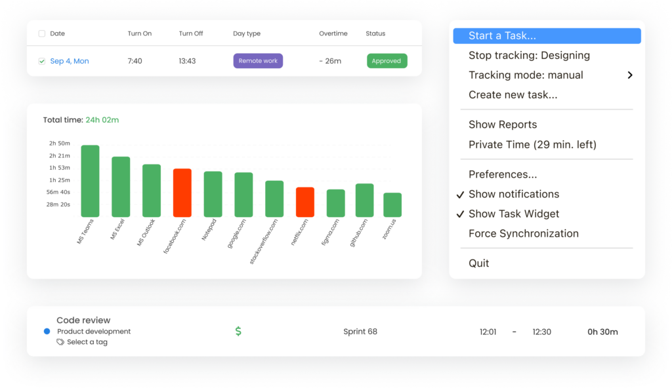Viewport: 672px width, 390px height.
Task: Click the stackoverflow.com axis label
Action: (264, 241)
